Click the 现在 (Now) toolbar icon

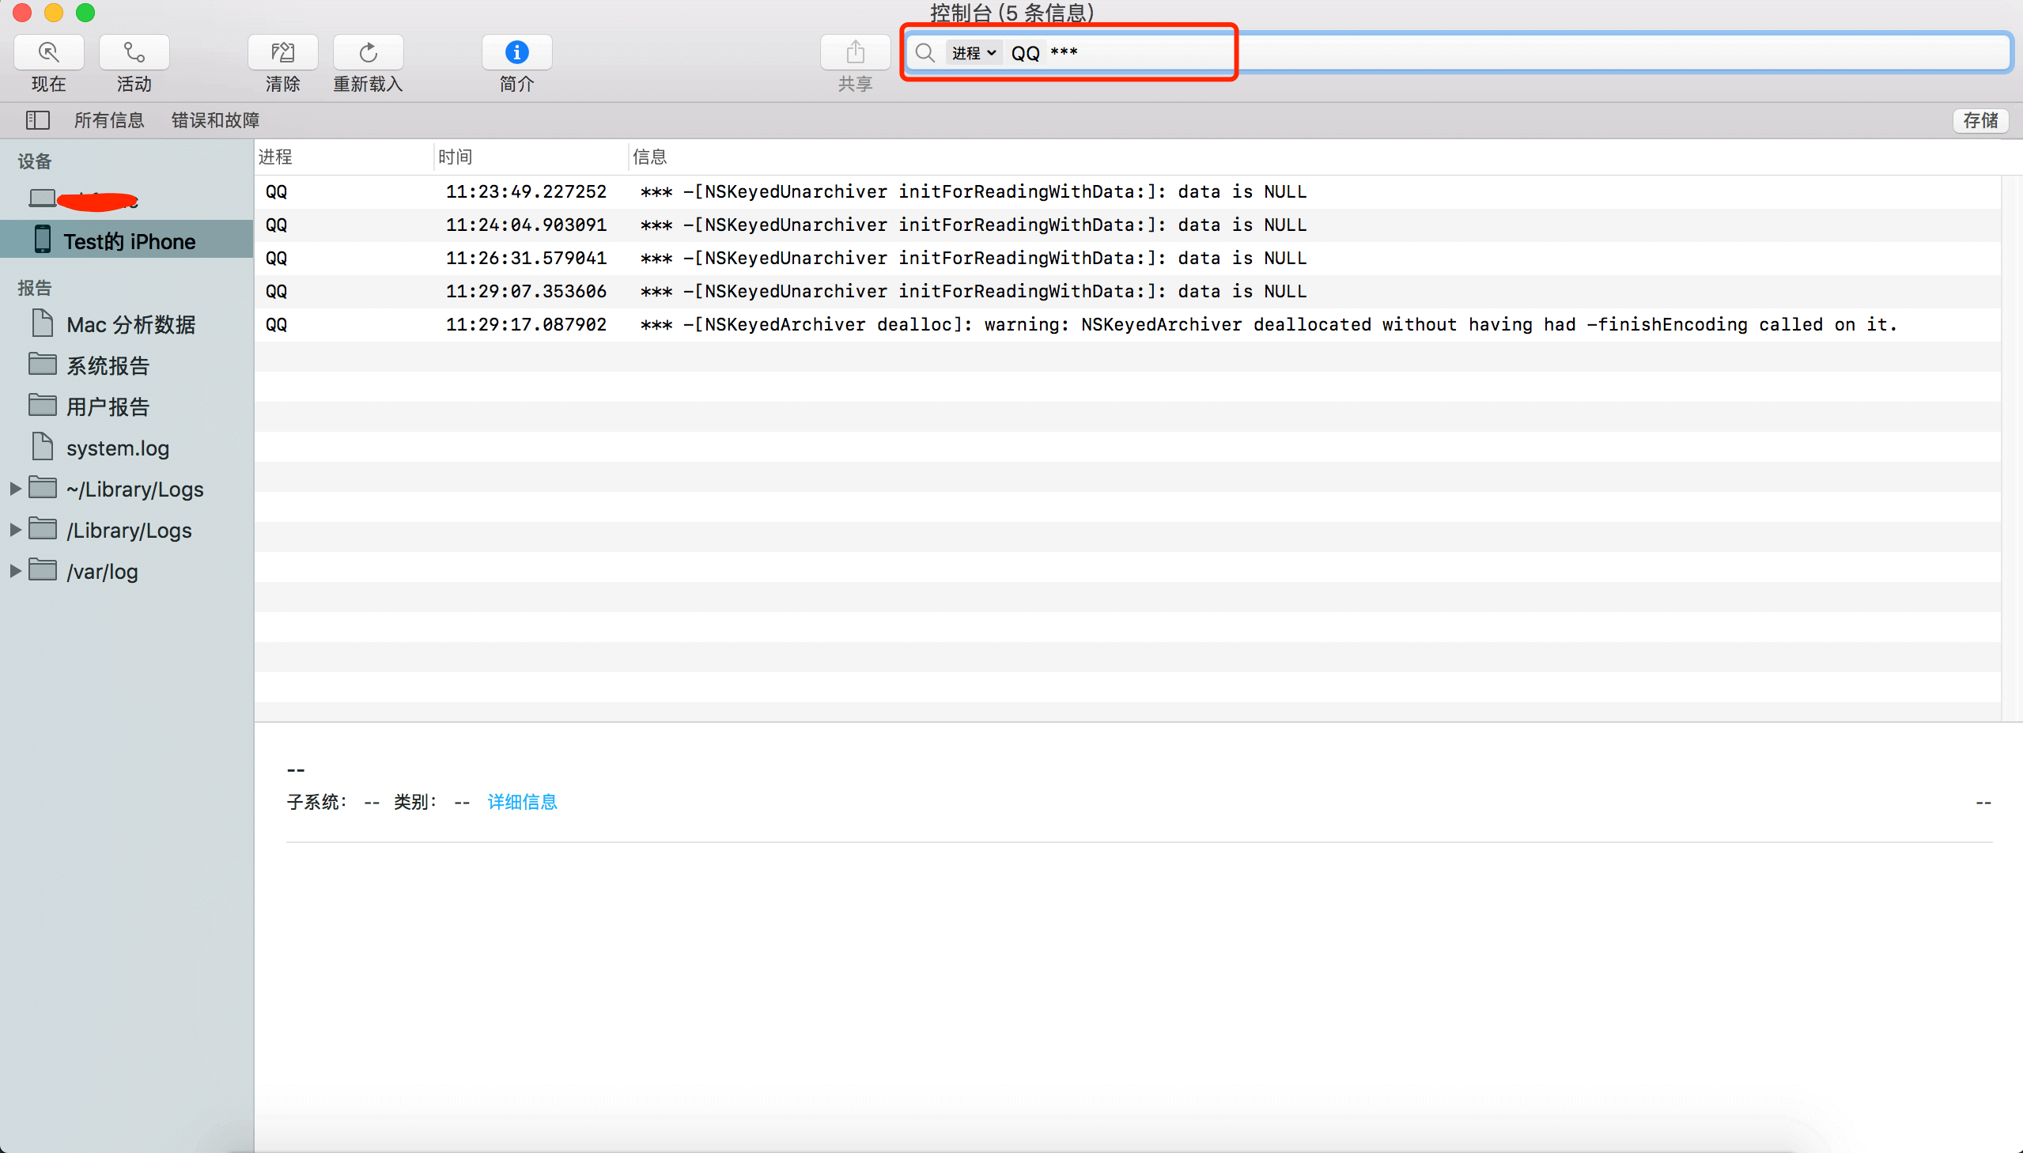point(48,52)
